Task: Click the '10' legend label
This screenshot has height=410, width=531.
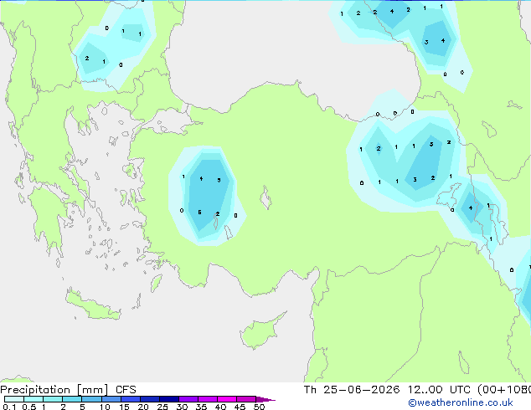Action: [x=105, y=407]
